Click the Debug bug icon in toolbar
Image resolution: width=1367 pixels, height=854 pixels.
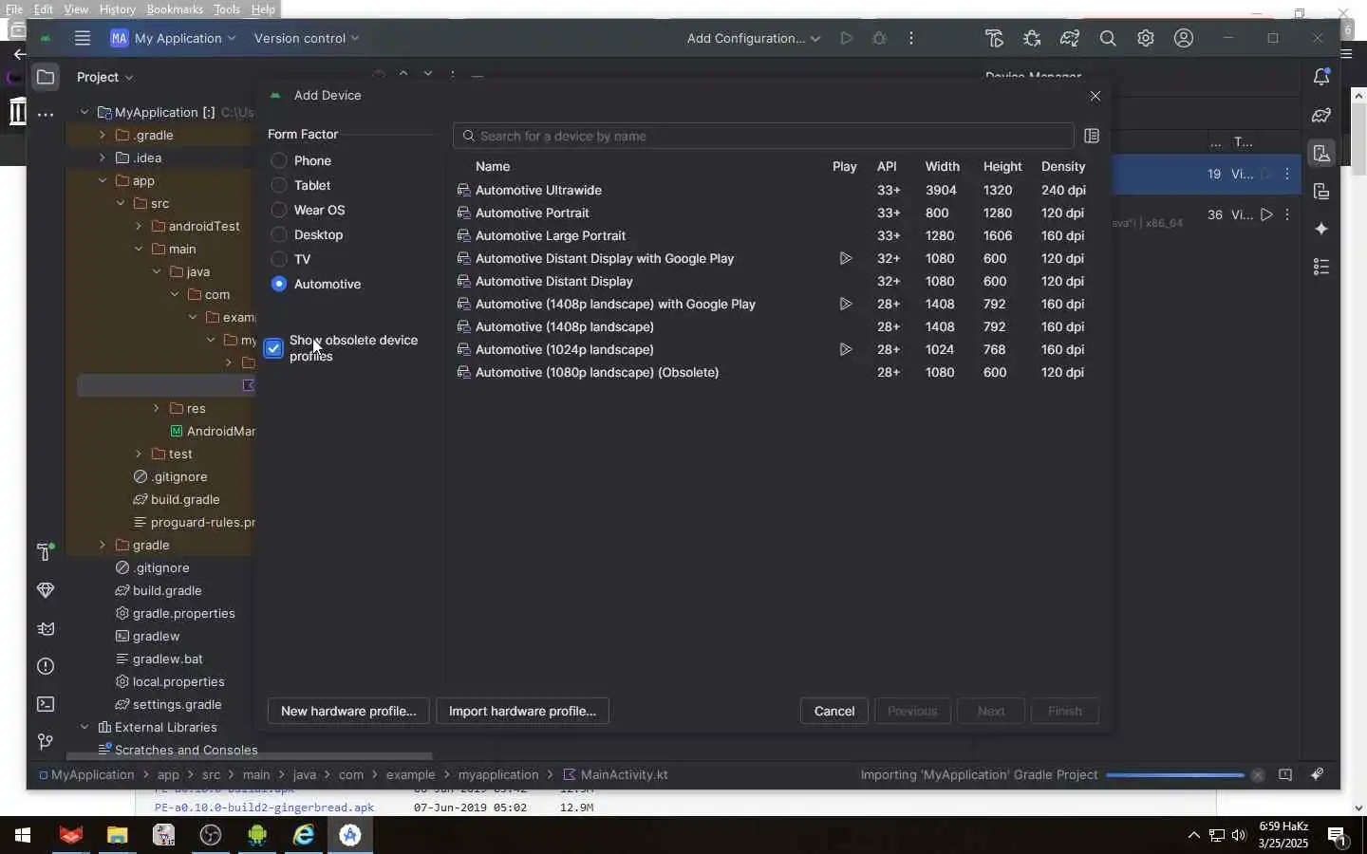pyautogui.click(x=879, y=39)
